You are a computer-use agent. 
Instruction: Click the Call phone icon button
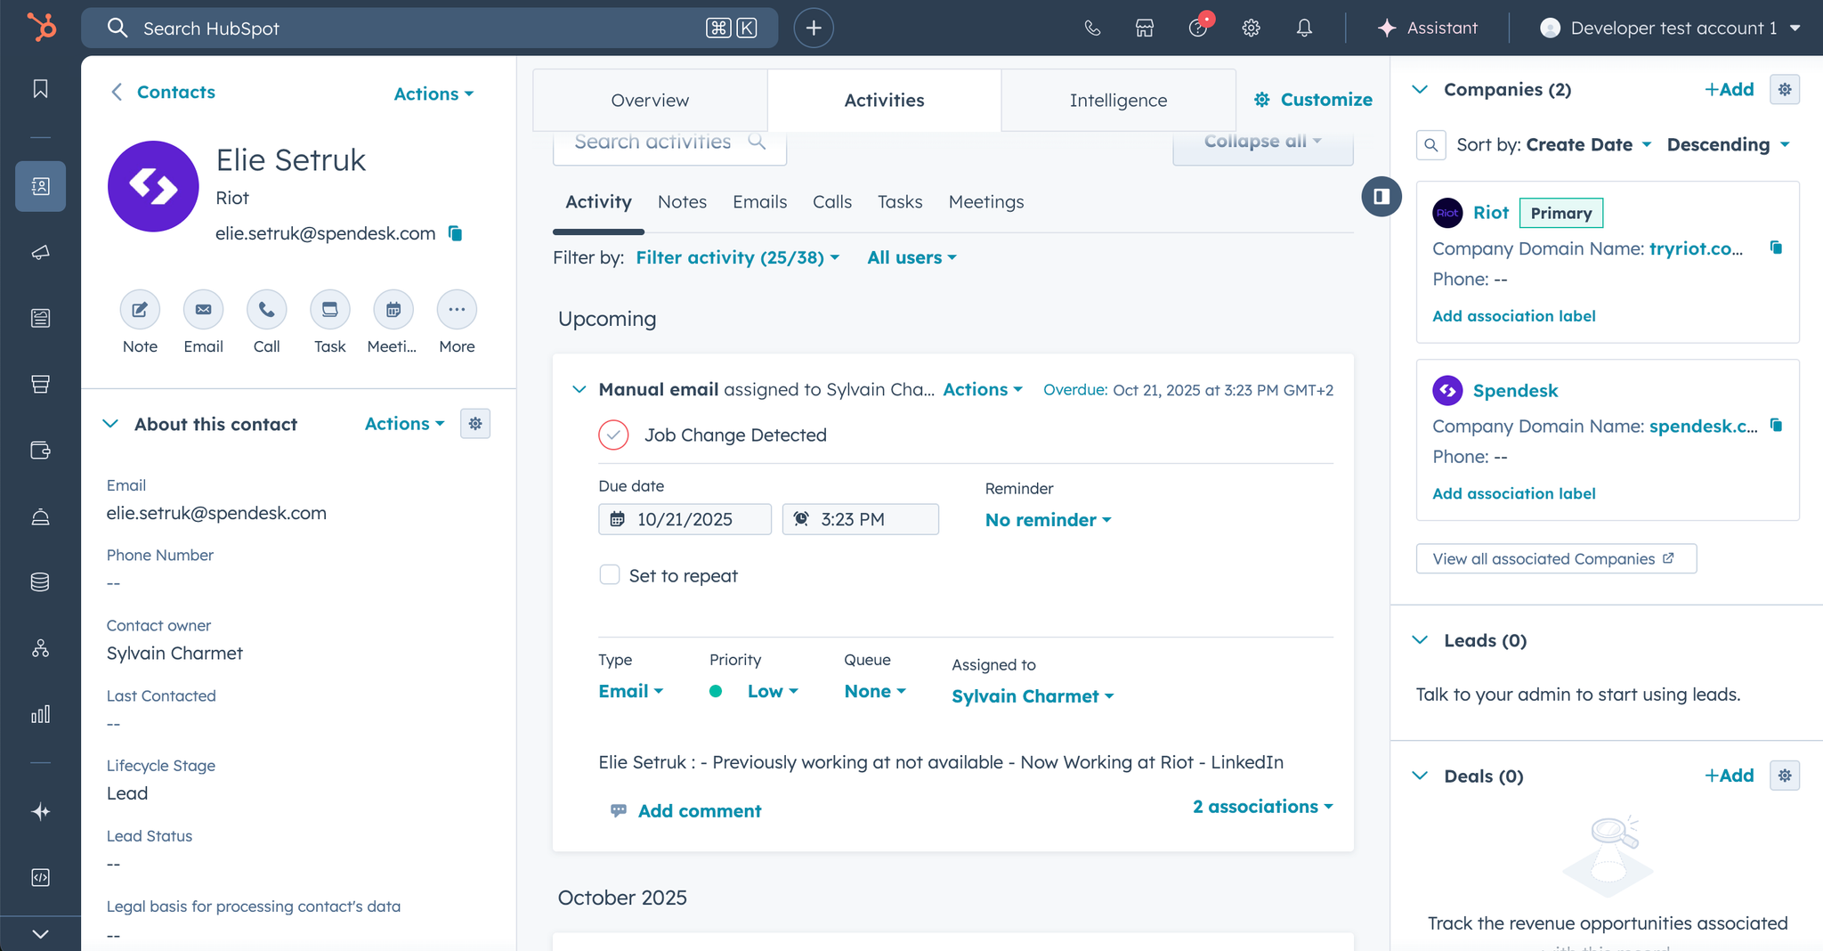coord(266,310)
